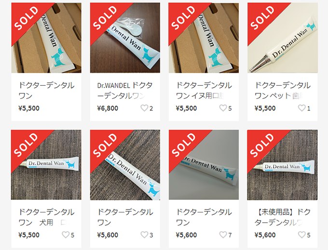Open first sold toothpaste thumbnail in cardboard box
This screenshot has width=328, height=250.
click(x=46, y=38)
